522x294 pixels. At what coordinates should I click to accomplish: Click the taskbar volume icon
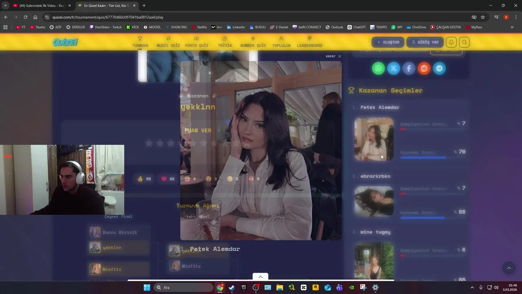(496, 287)
